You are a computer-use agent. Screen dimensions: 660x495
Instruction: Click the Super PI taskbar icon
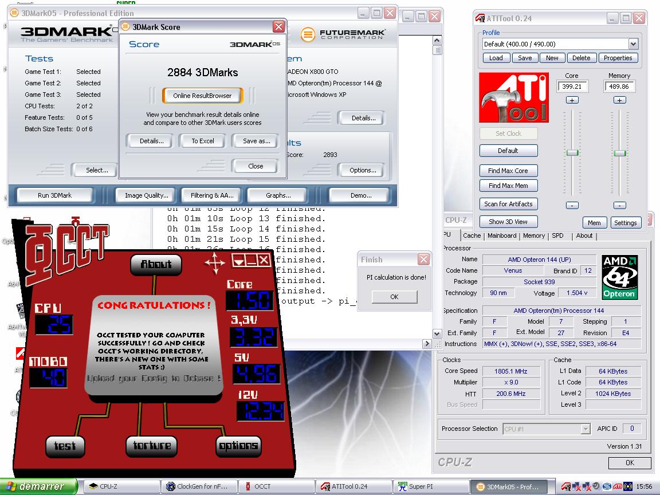tap(403, 486)
